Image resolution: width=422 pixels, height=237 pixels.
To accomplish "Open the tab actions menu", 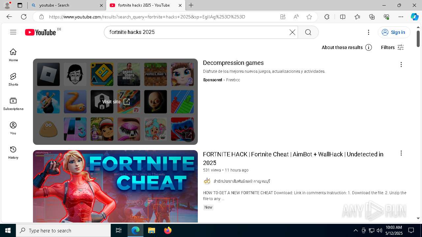I will click(x=20, y=5).
